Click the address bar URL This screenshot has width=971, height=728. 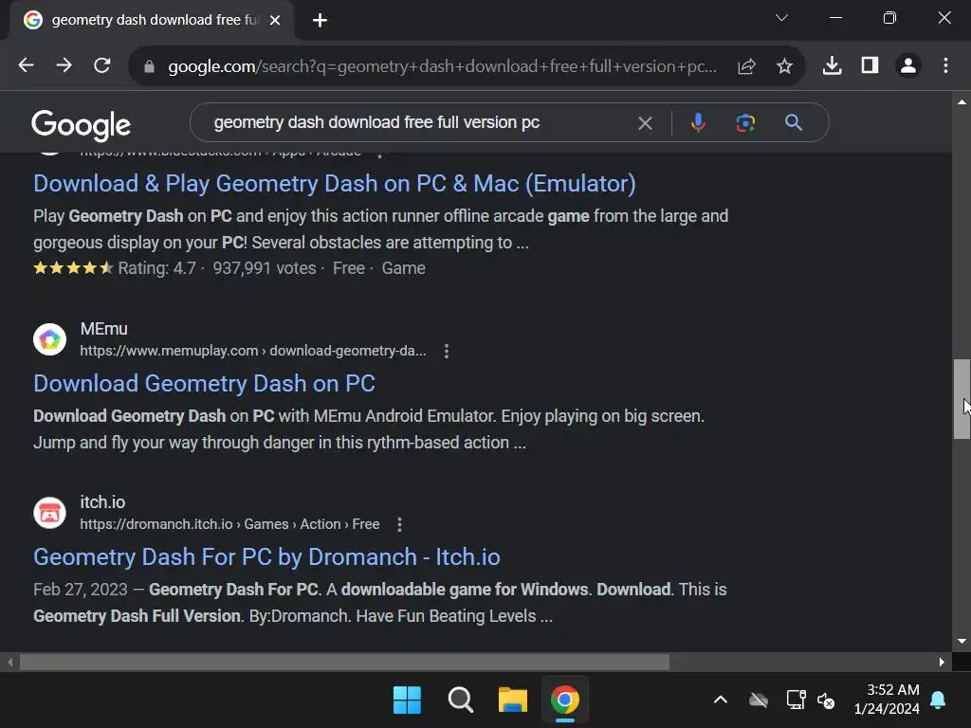[x=442, y=66]
